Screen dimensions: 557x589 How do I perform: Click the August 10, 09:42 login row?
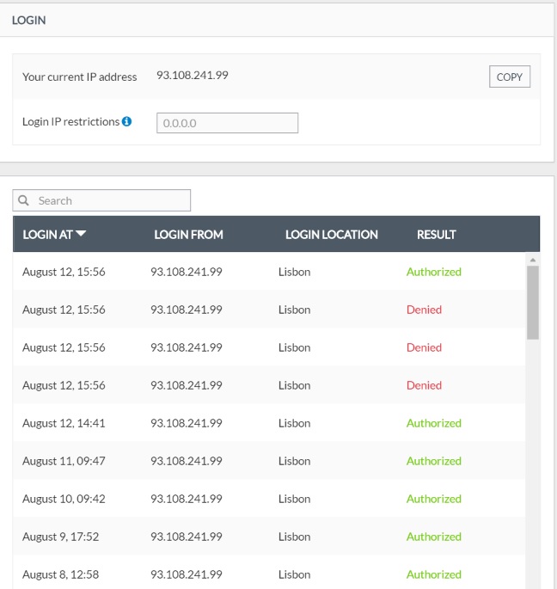[64, 499]
